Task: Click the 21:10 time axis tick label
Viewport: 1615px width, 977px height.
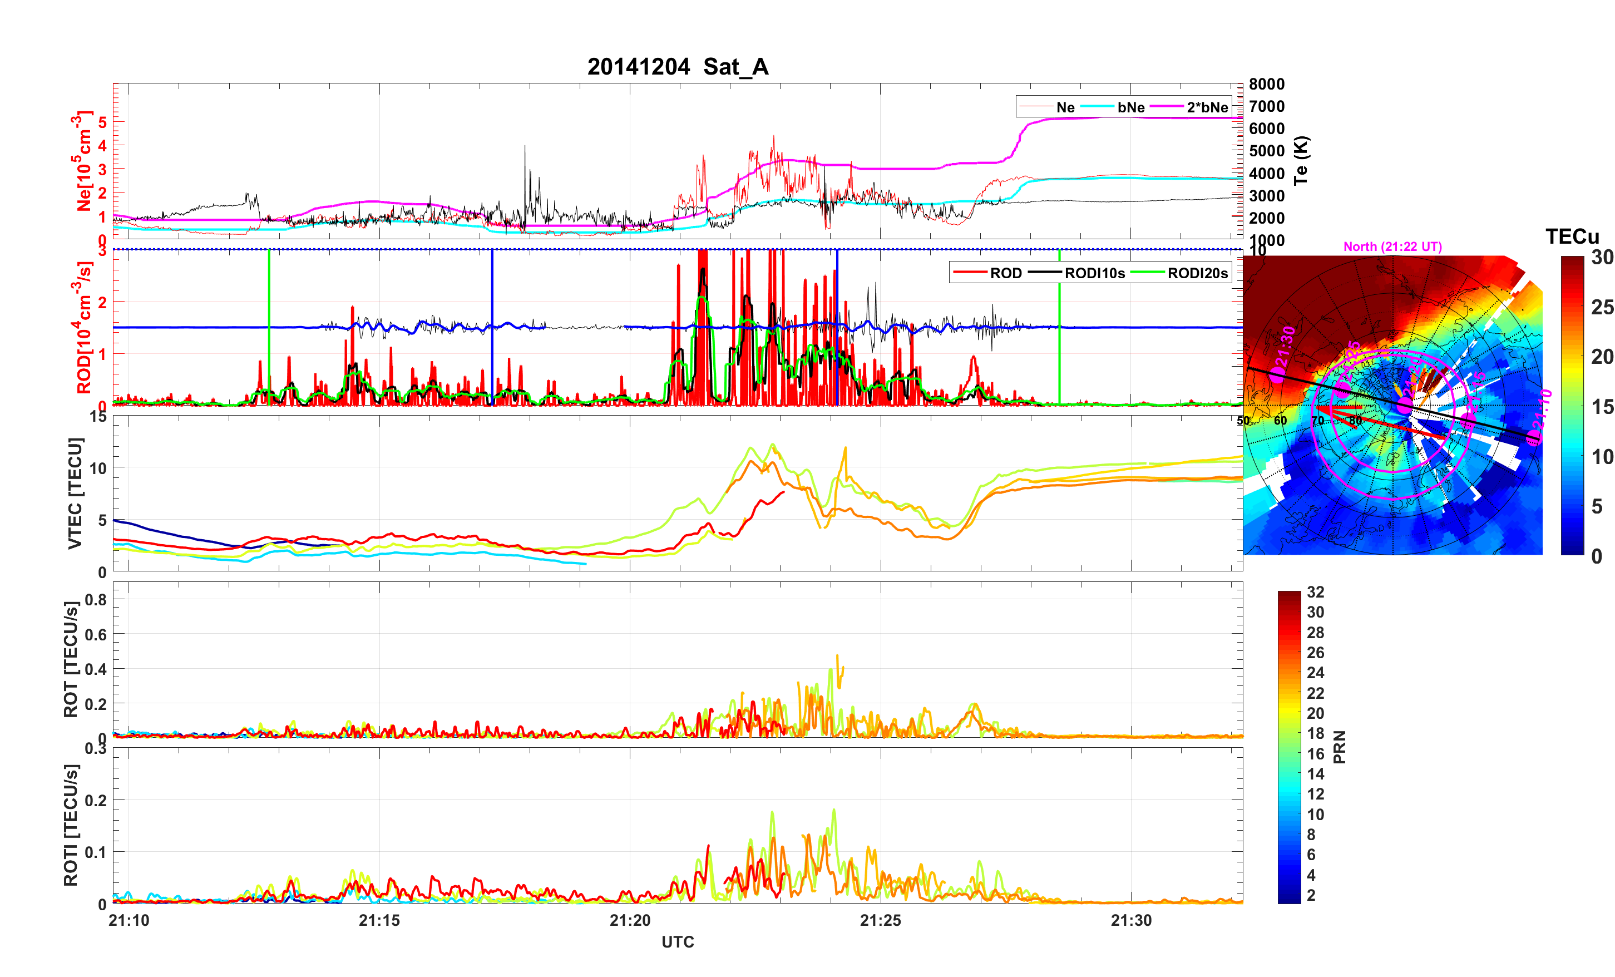Action: (129, 920)
